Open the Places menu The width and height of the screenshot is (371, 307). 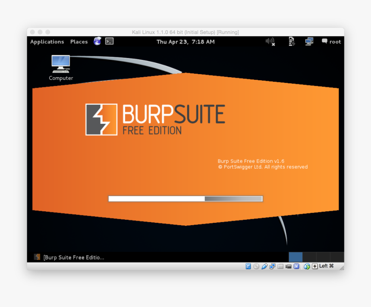click(79, 41)
